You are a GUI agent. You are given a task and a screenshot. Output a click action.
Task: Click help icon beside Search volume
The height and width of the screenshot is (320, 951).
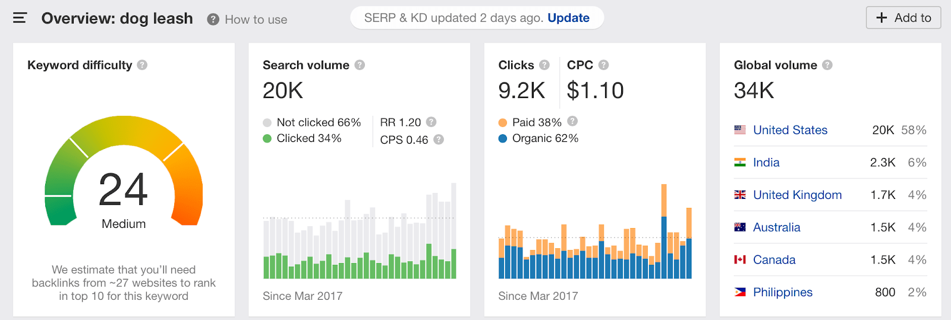coord(360,65)
